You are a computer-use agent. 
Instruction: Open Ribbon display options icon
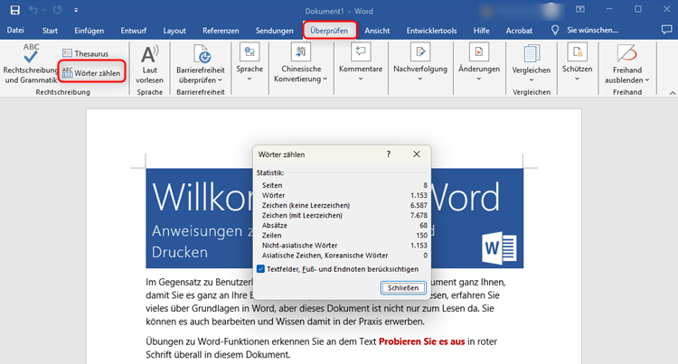[579, 10]
